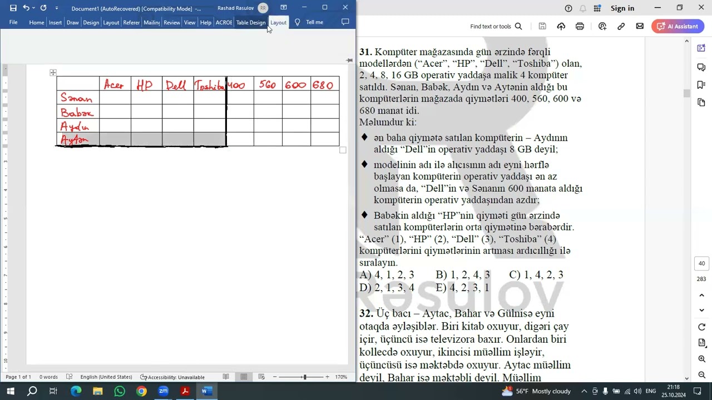
Task: Open Acrobat notifications bell
Action: coord(583,8)
